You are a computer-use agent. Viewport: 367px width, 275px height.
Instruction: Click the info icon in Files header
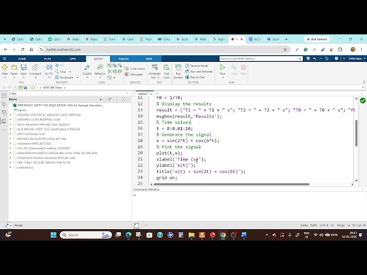pos(123,99)
